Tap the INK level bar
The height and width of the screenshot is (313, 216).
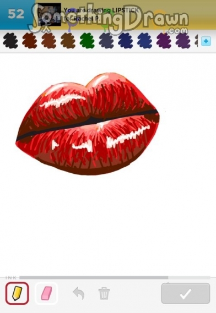pyautogui.click(x=115, y=277)
